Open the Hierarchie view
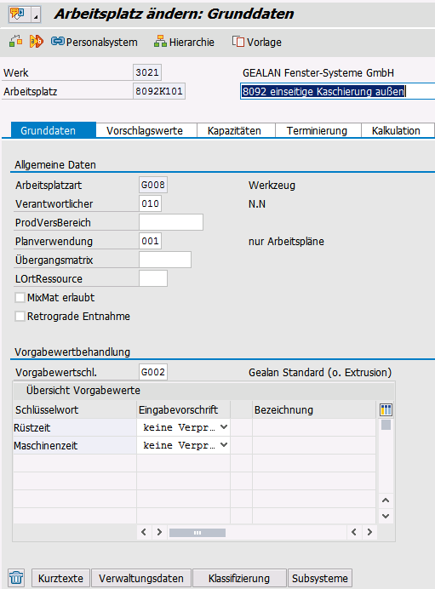The width and height of the screenshot is (435, 589). point(184,42)
